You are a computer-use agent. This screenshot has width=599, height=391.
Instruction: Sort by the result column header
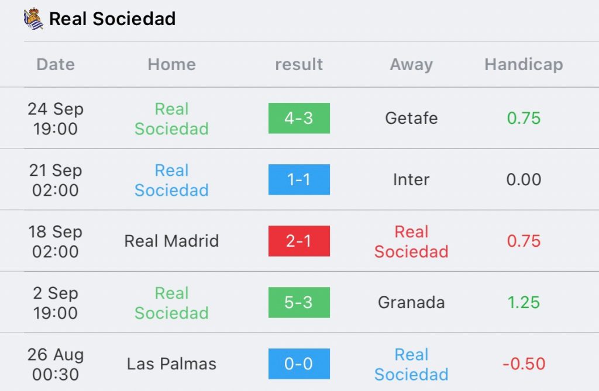[299, 64]
